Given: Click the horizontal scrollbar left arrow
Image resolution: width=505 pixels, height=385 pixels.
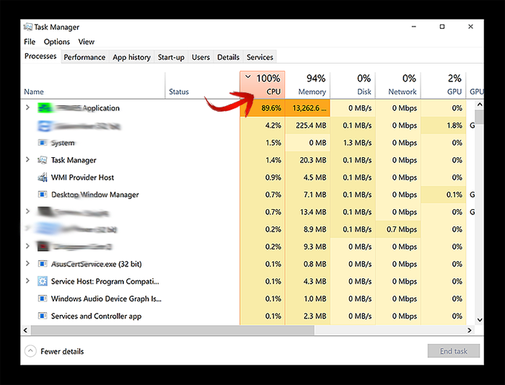Looking at the screenshot, I should click(x=25, y=330).
